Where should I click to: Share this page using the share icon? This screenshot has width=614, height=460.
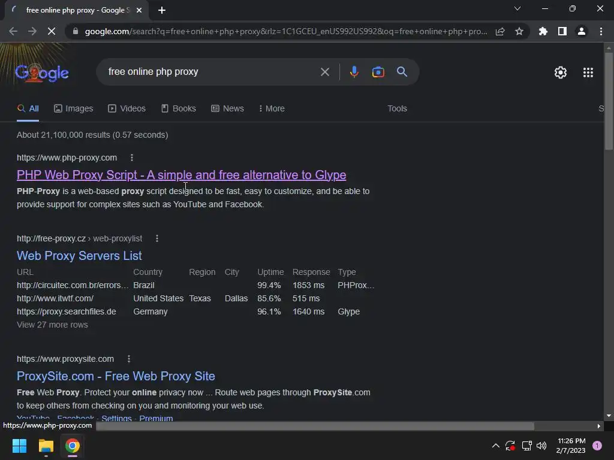click(500, 31)
